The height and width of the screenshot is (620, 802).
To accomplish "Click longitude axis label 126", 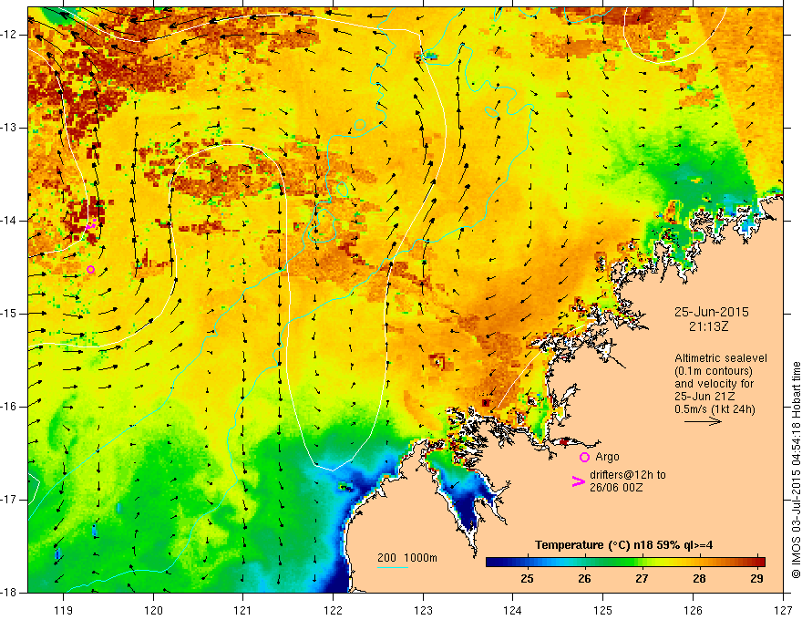I will click(693, 611).
